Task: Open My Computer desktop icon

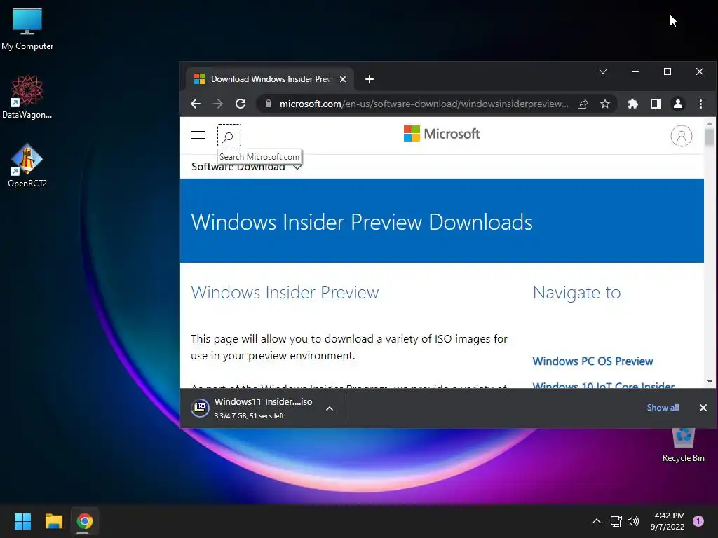Action: [27, 29]
